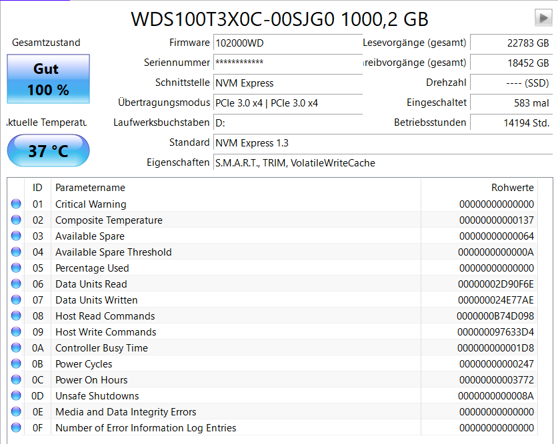Click raw value 00000002D90F6E
This screenshot has height=444, width=558.
(x=496, y=284)
